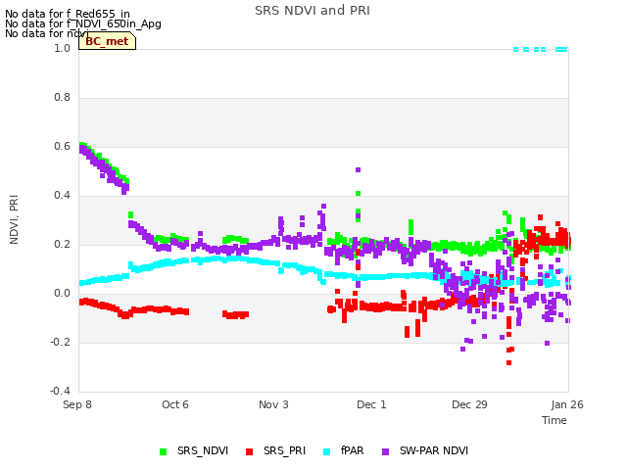This screenshot has height=470, width=627.
Task: Click the 0.6 y-axis tick label
Action: click(62, 146)
